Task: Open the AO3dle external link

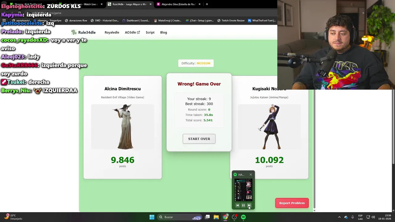Action: pos(132,32)
